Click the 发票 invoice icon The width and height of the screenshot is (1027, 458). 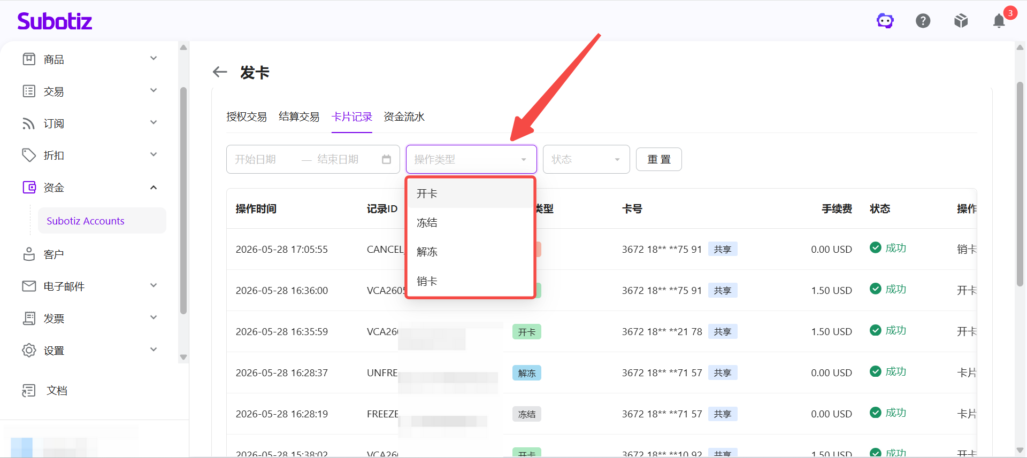29,318
